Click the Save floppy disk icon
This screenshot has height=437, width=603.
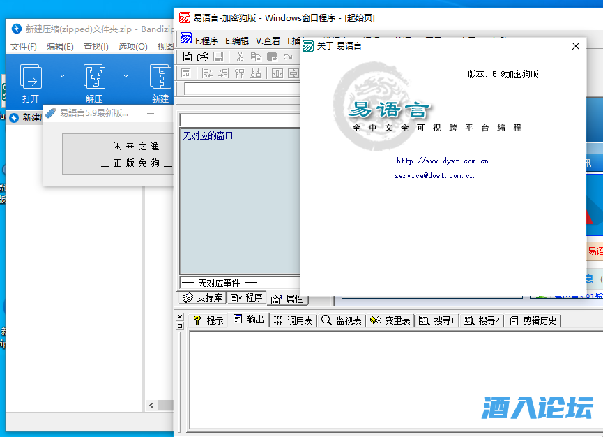coord(218,57)
